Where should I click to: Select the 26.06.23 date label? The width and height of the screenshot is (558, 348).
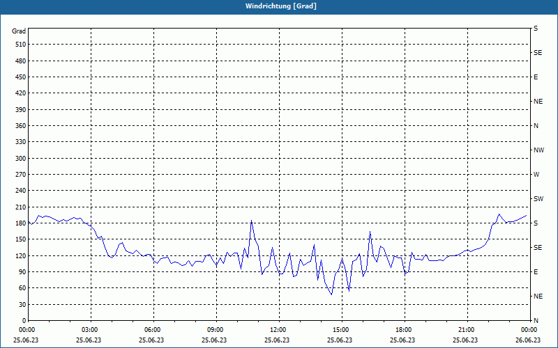(528, 340)
